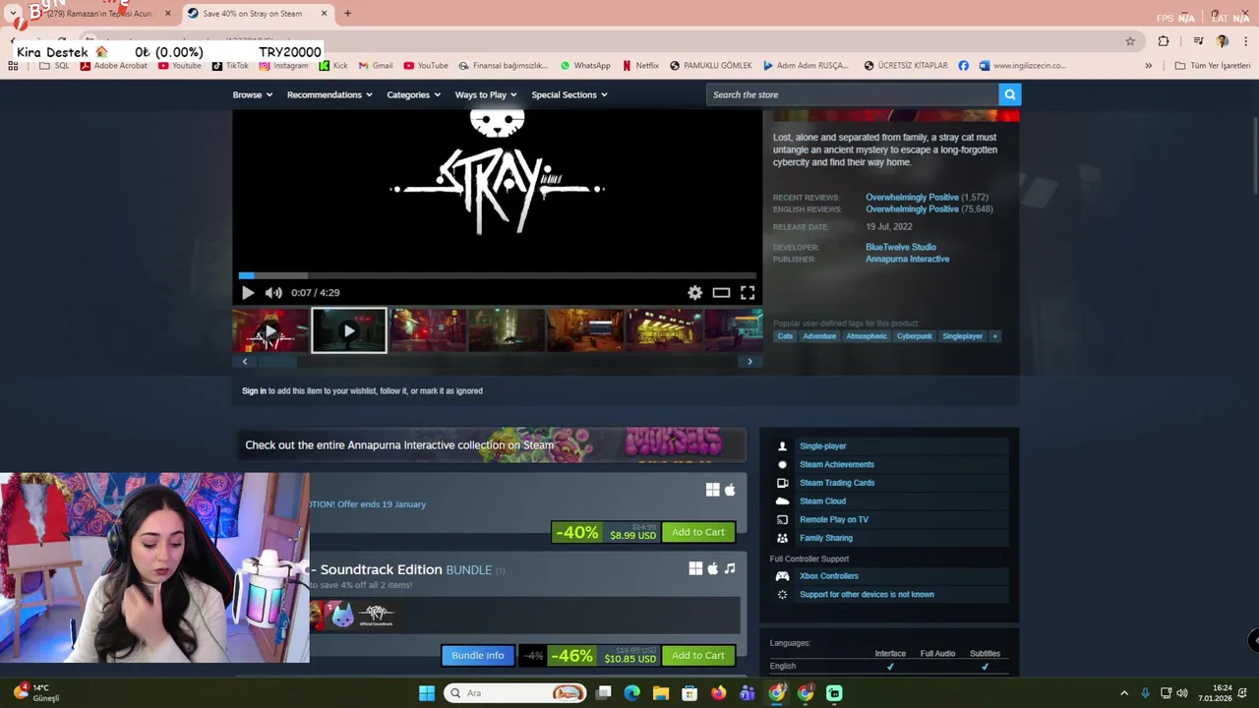Play the Stray trailer video

pos(247,293)
